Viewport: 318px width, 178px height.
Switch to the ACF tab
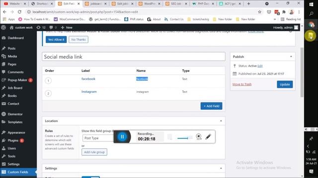230,3
